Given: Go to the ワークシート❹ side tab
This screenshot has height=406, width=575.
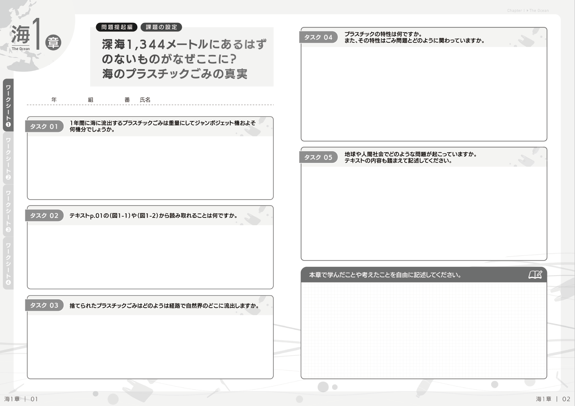Looking at the screenshot, I should click(8, 263).
